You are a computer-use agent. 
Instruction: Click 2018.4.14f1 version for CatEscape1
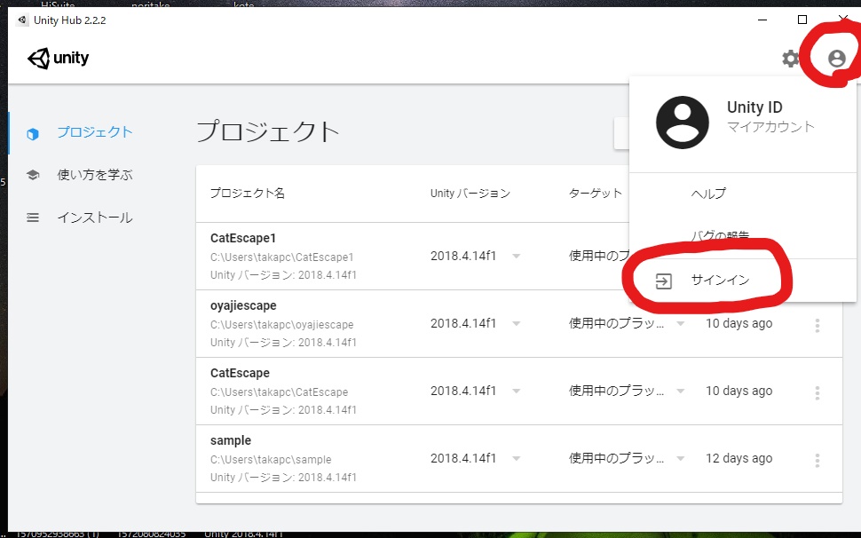462,256
